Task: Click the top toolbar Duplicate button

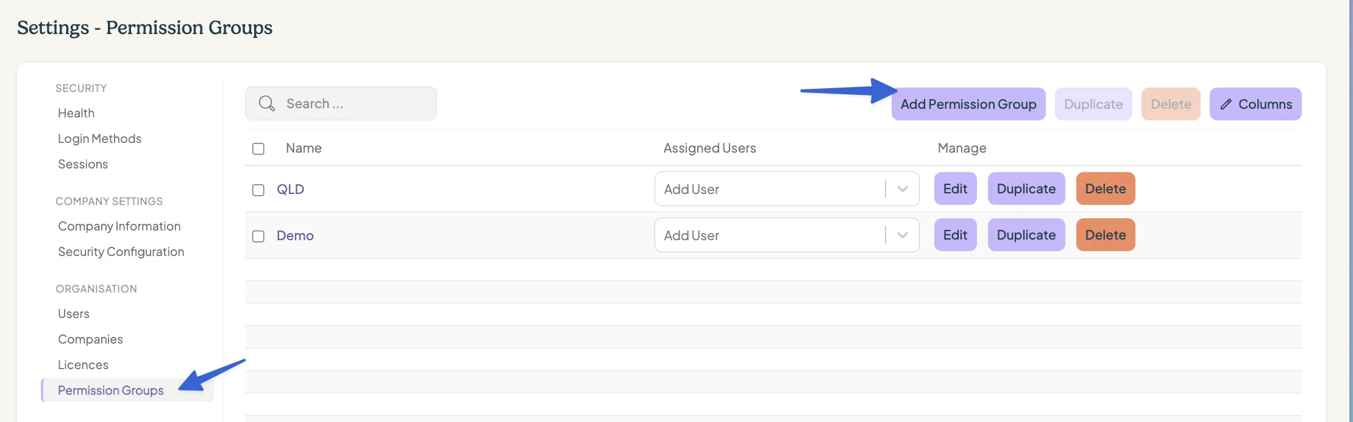Action: tap(1093, 104)
